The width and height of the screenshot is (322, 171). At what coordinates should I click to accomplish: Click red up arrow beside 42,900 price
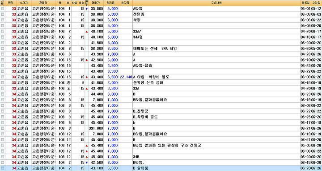[86, 60]
